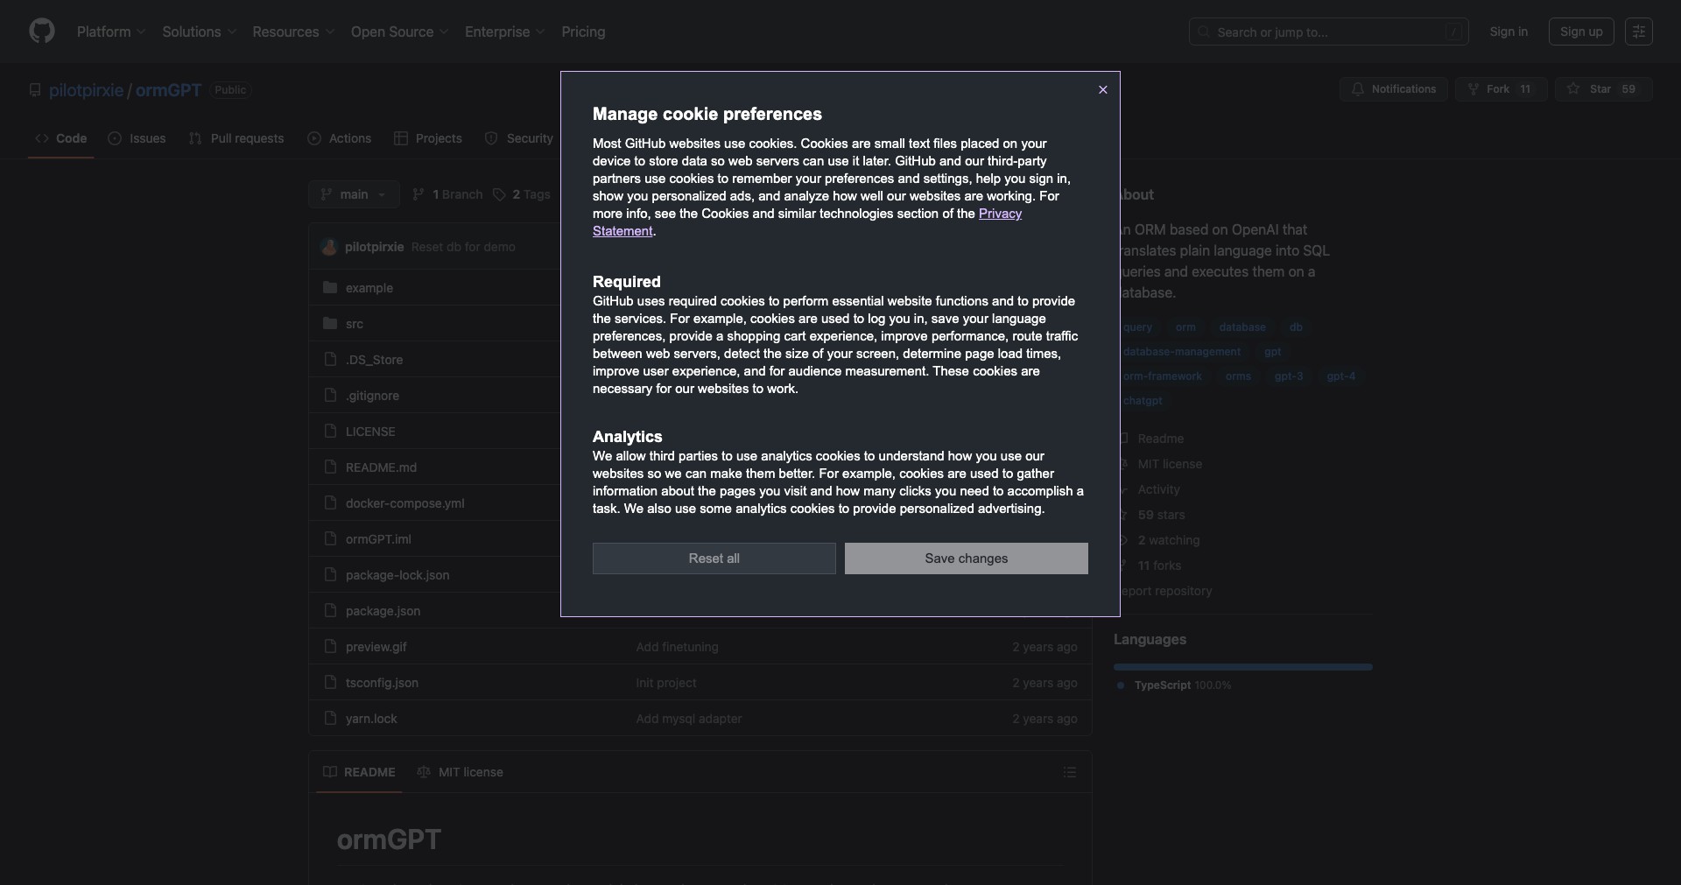
Task: Expand the Platform menu
Action: tap(110, 32)
